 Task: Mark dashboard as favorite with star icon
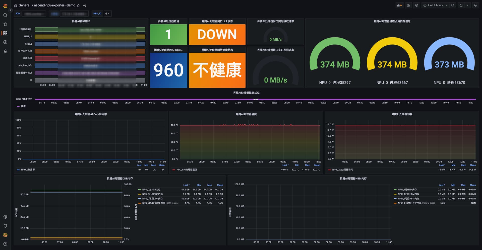coord(78,5)
